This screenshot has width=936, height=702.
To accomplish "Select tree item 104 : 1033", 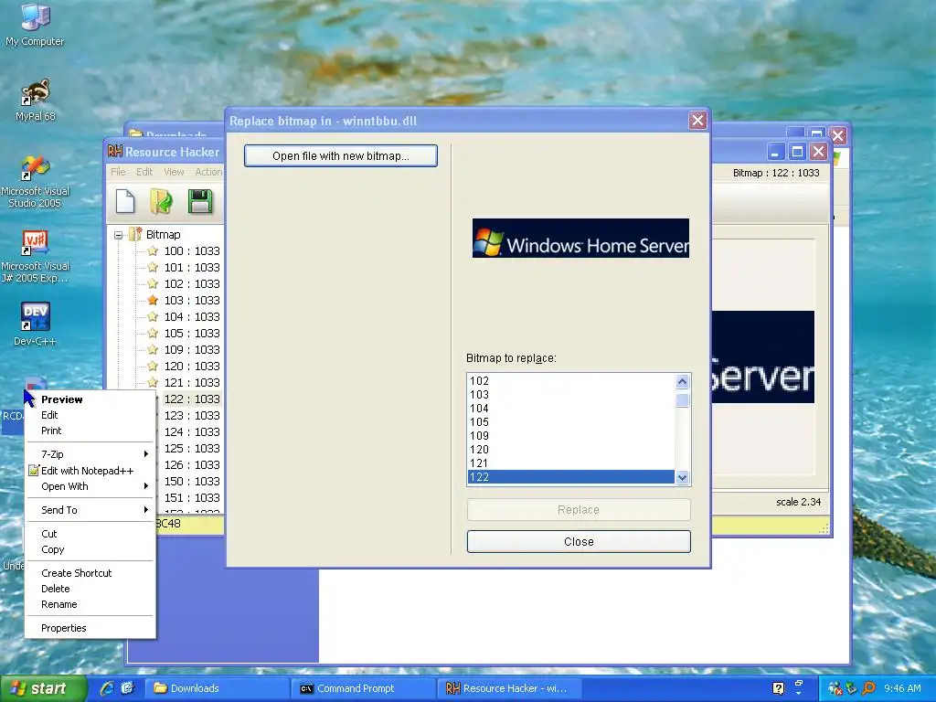I will (x=192, y=316).
